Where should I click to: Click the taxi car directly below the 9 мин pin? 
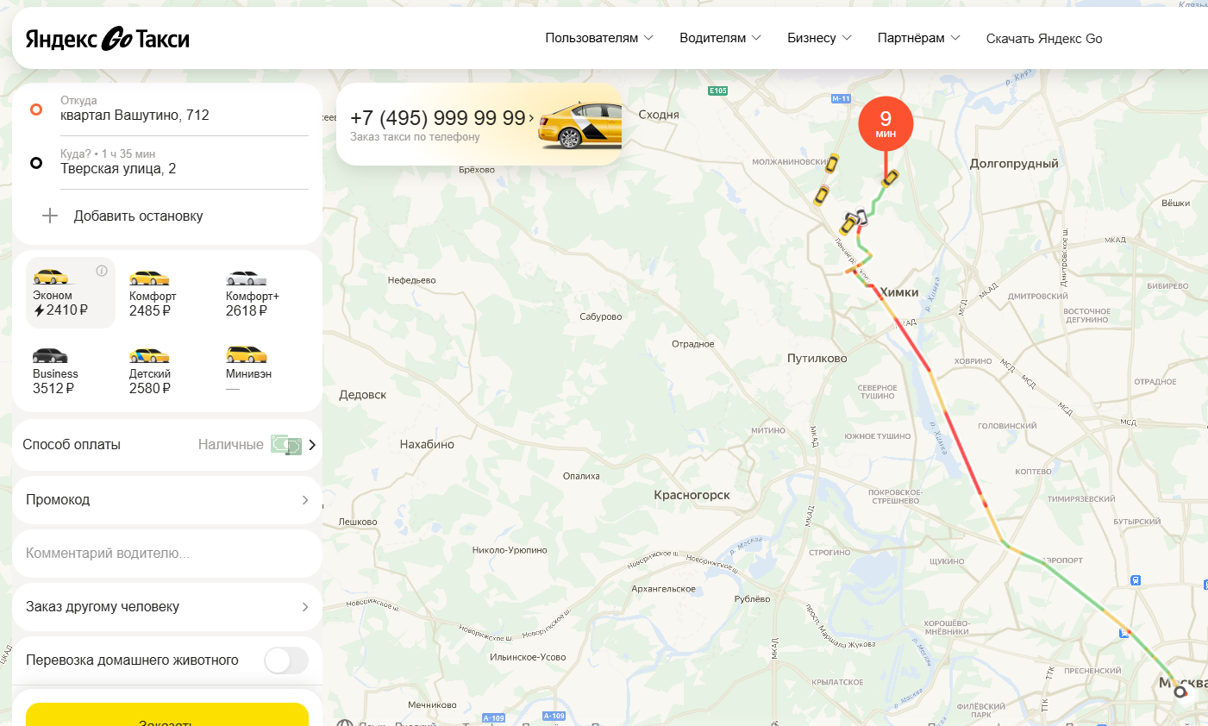click(x=889, y=178)
